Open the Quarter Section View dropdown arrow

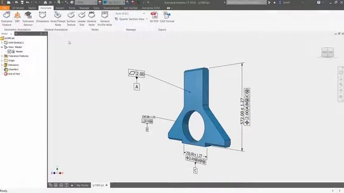coord(147,19)
